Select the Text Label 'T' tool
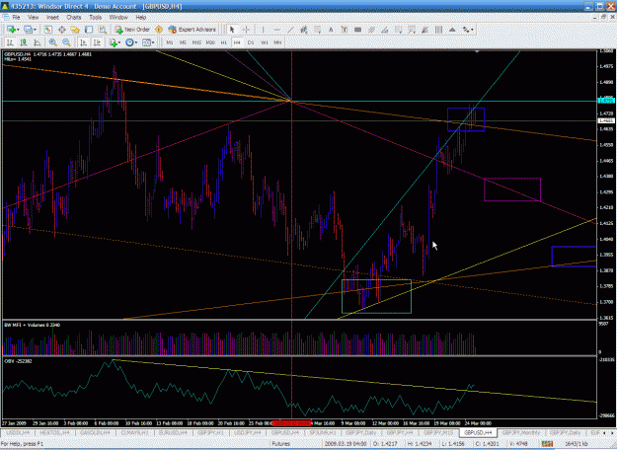617x450 pixels. click(344, 30)
